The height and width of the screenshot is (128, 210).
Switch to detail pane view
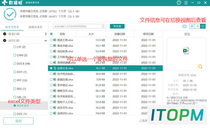[x=203, y=26]
